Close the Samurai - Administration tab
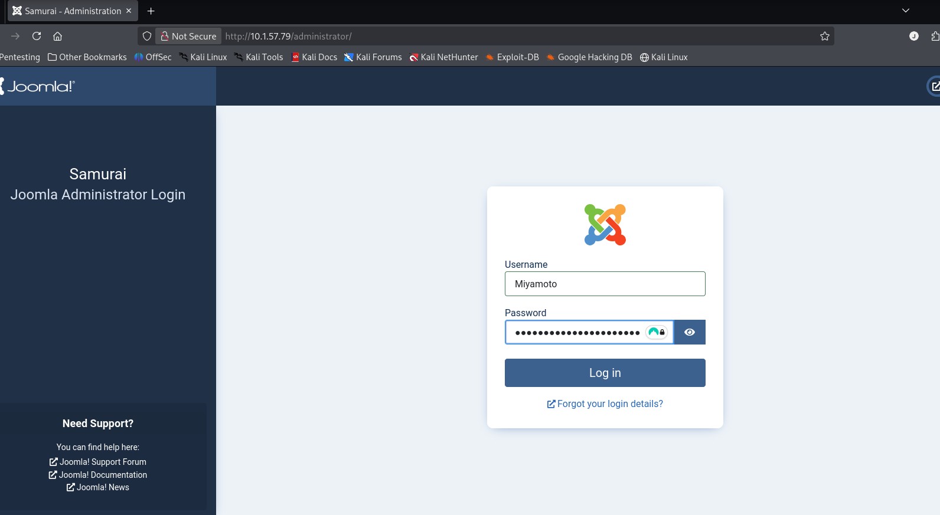The image size is (940, 515). tap(129, 11)
